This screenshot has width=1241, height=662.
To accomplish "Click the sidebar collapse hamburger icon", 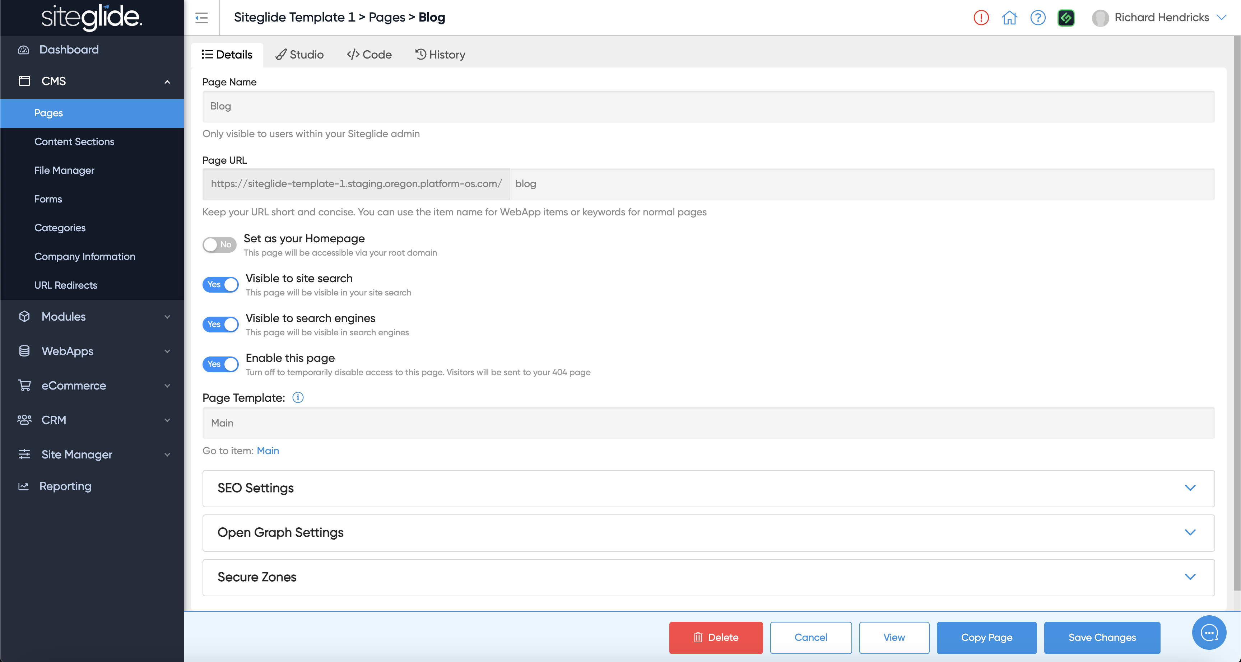I will pos(201,18).
